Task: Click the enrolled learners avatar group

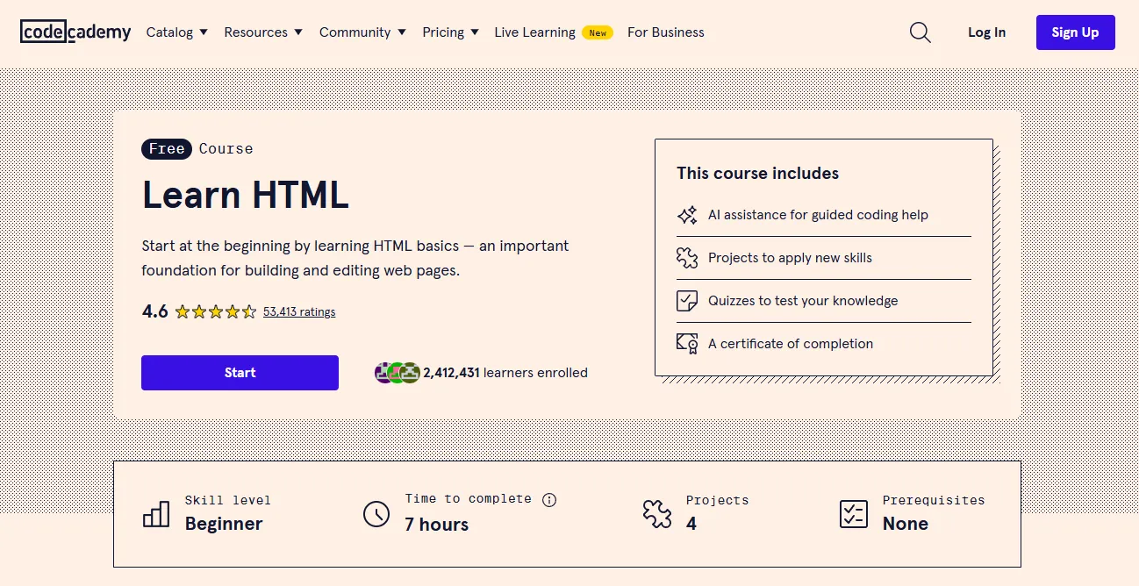Action: click(x=398, y=373)
